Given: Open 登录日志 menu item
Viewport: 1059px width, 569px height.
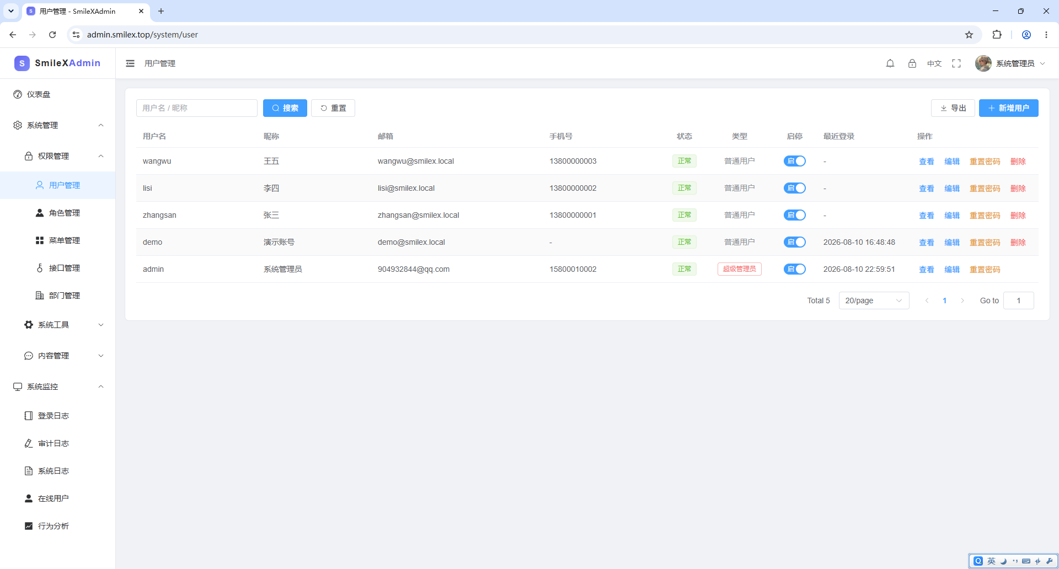Looking at the screenshot, I should (x=58, y=416).
